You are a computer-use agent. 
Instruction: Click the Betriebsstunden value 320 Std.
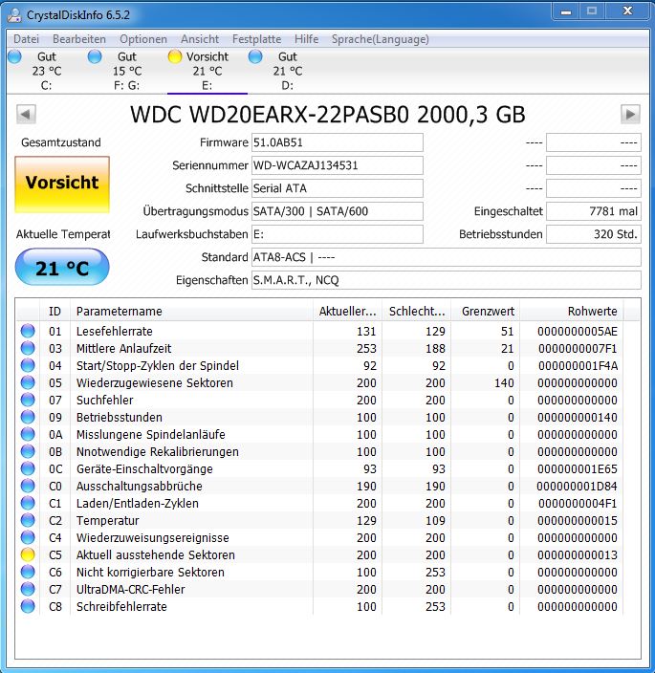coord(594,234)
